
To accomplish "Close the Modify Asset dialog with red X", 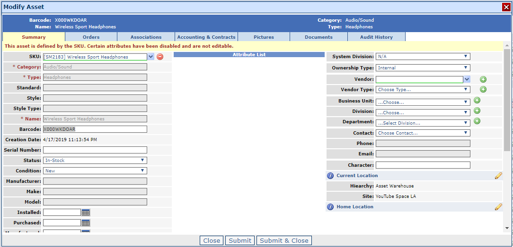I will click(506, 7).
